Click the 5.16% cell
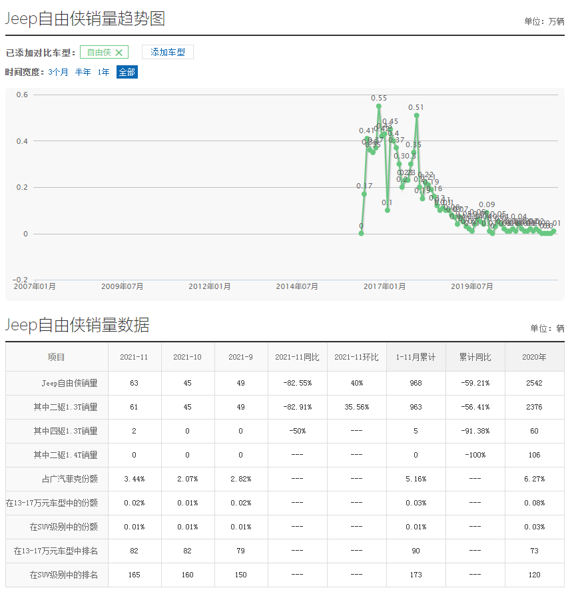 pyautogui.click(x=416, y=479)
